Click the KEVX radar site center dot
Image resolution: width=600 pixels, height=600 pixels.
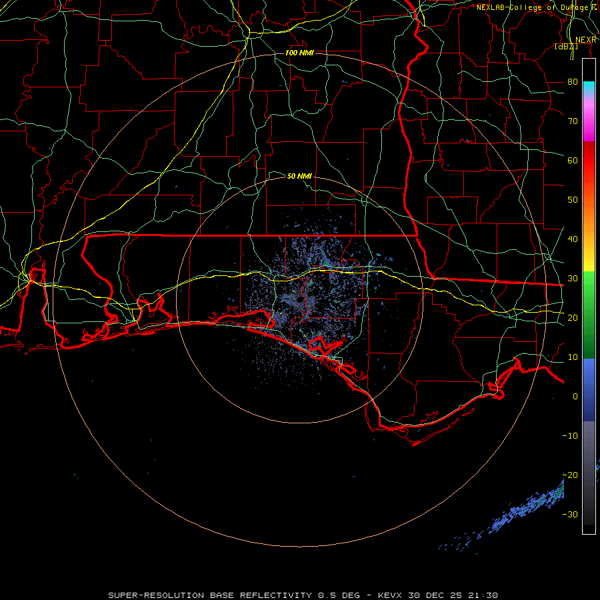click(x=301, y=299)
